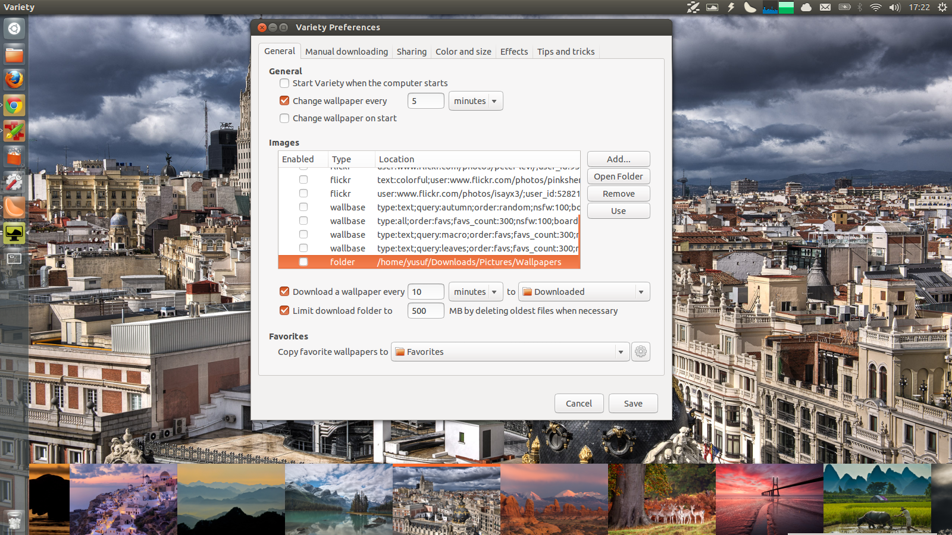Expand the Downloaded folder destination dropdown

tap(641, 291)
